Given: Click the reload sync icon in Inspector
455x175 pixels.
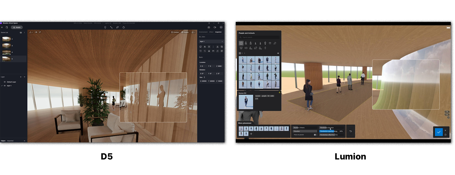Looking at the screenshot, I should coord(205,51).
